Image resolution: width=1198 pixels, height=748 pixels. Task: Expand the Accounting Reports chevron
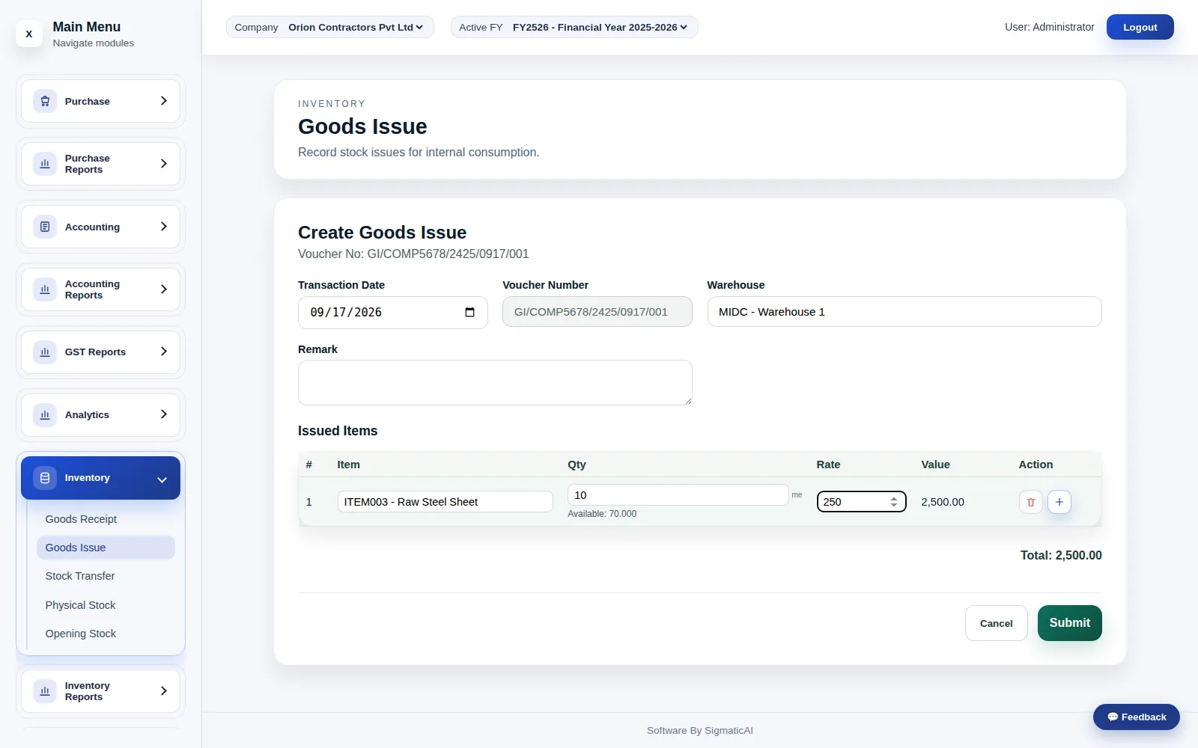pyautogui.click(x=163, y=289)
